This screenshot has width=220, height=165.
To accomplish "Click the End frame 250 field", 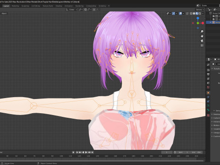I will tap(196, 152).
